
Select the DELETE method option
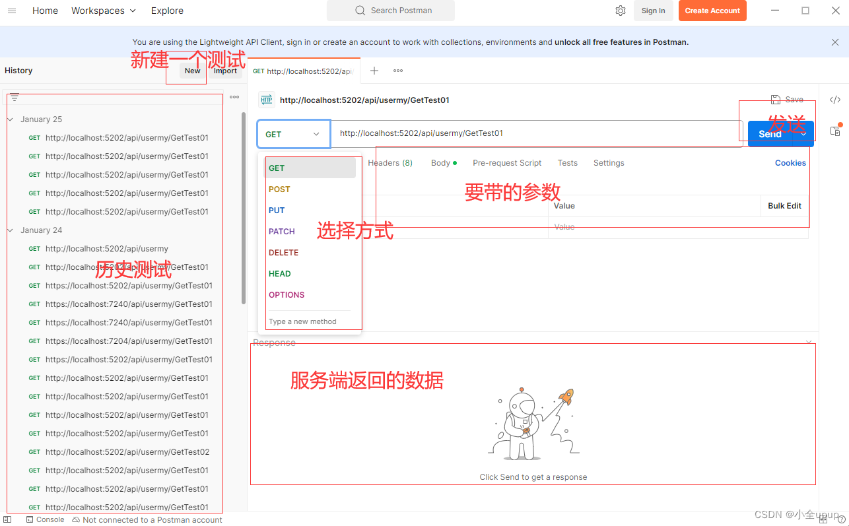310,253
